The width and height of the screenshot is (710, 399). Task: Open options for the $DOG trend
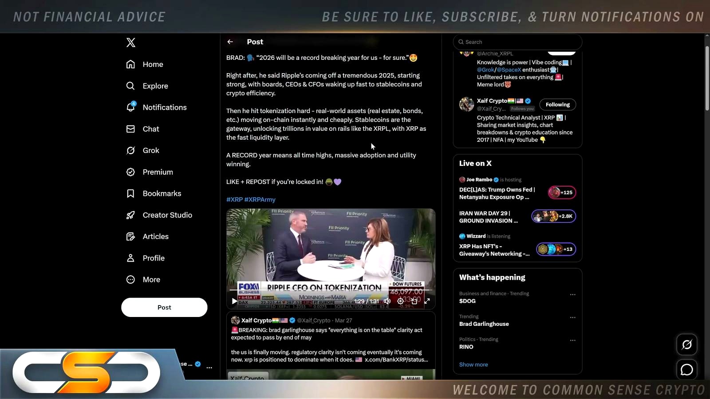pyautogui.click(x=572, y=294)
